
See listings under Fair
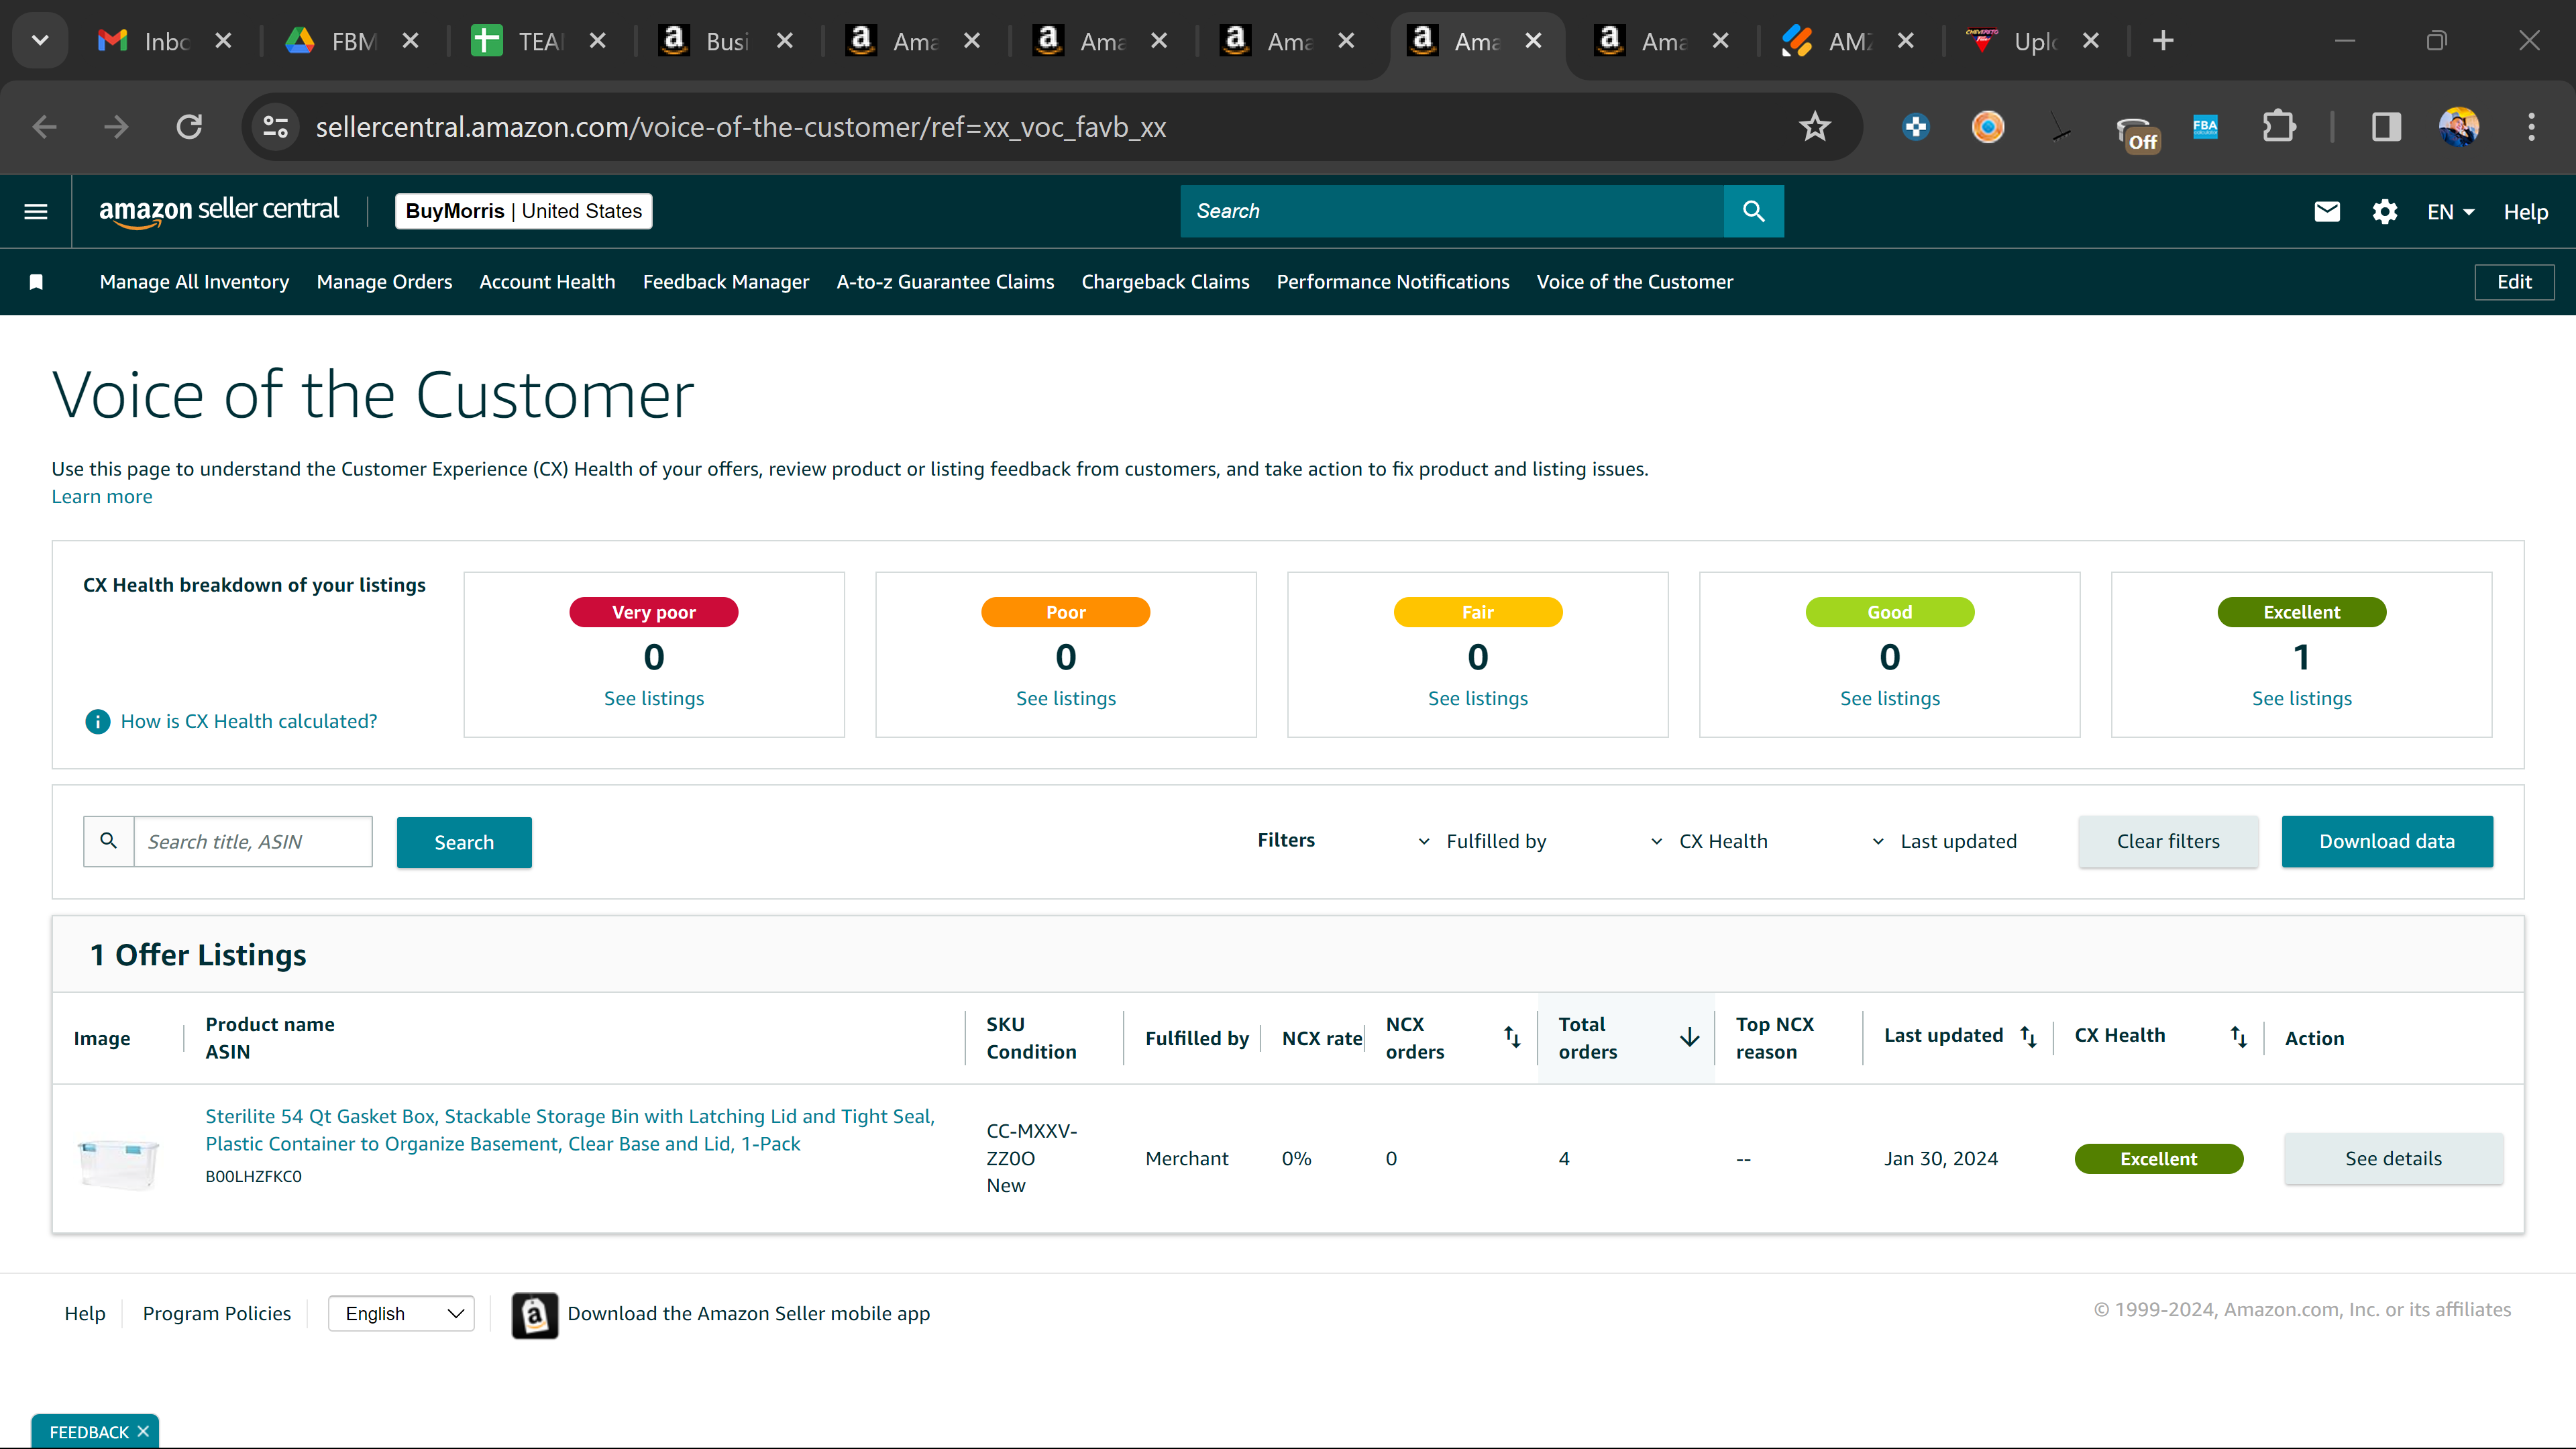[1478, 698]
